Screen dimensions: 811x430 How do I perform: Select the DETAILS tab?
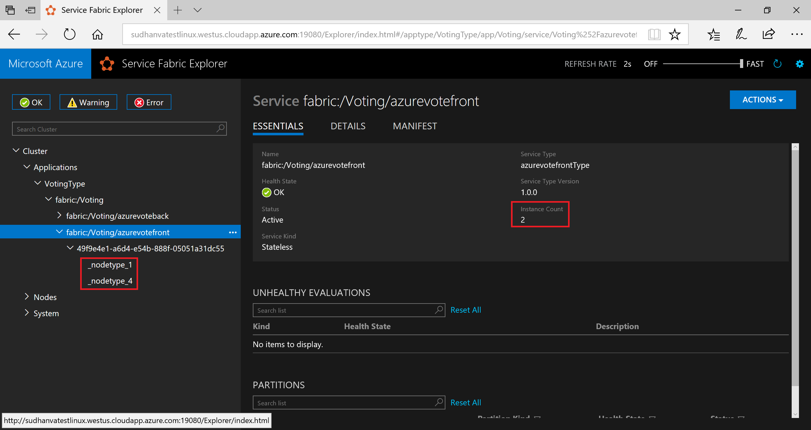(348, 126)
